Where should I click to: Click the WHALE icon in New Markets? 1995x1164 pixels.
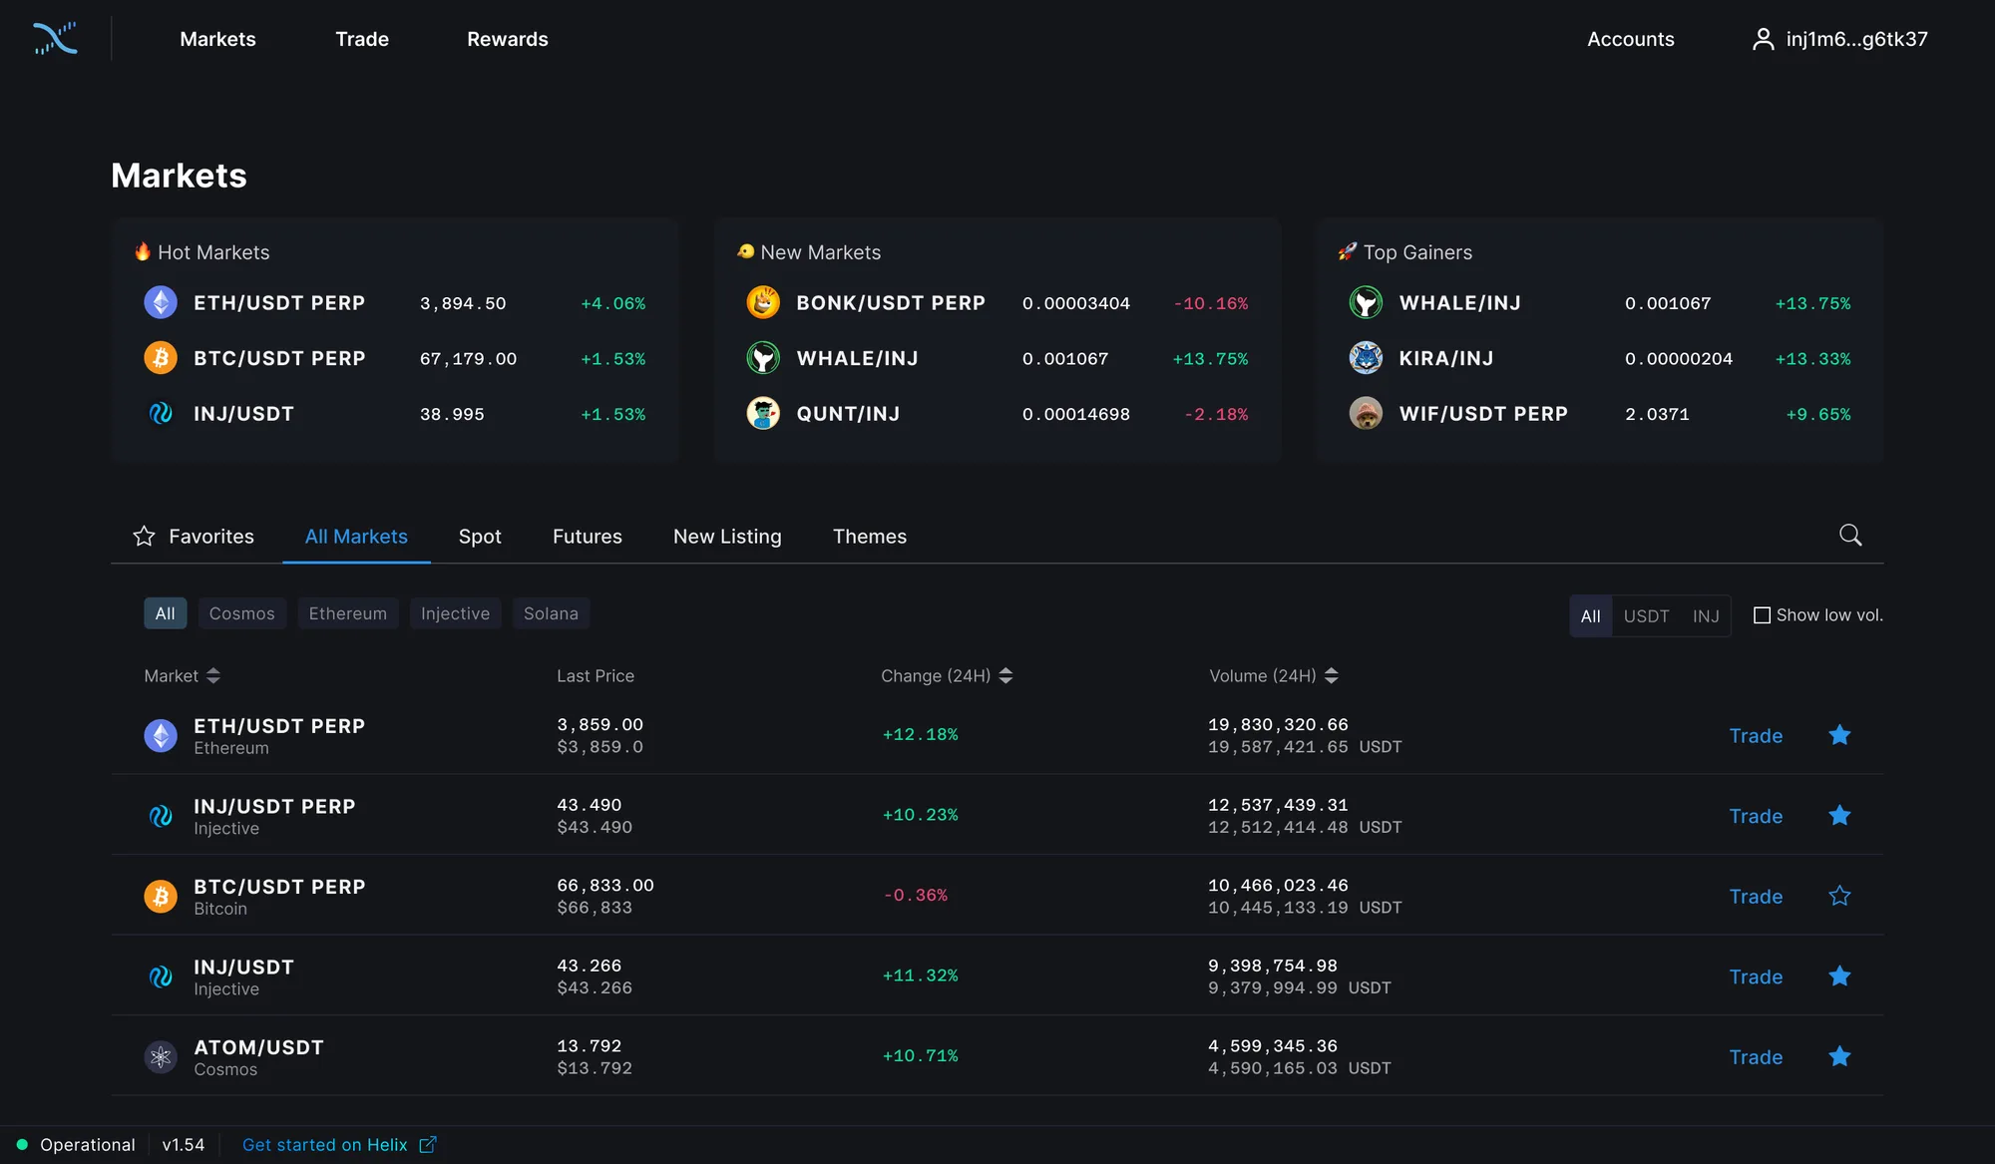tap(763, 358)
